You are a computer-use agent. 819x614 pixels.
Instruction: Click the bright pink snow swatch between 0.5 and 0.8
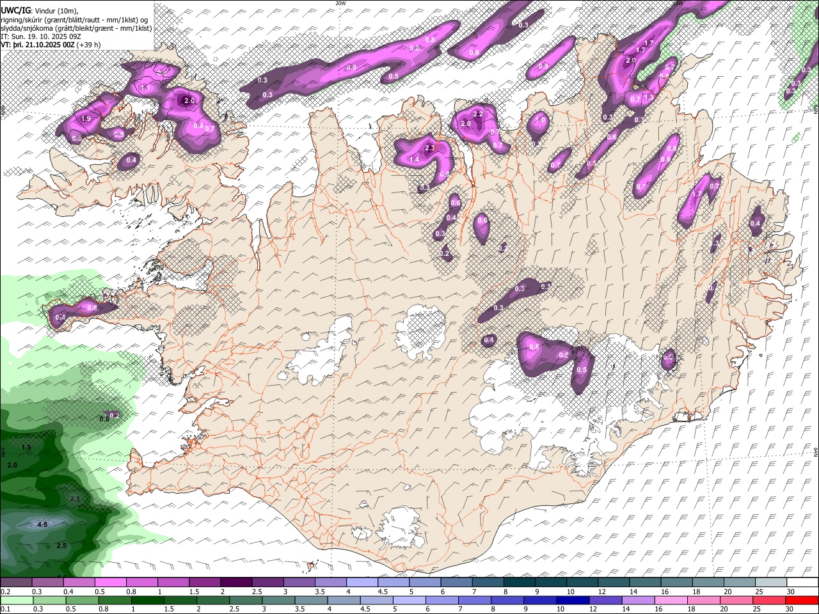[110, 583]
